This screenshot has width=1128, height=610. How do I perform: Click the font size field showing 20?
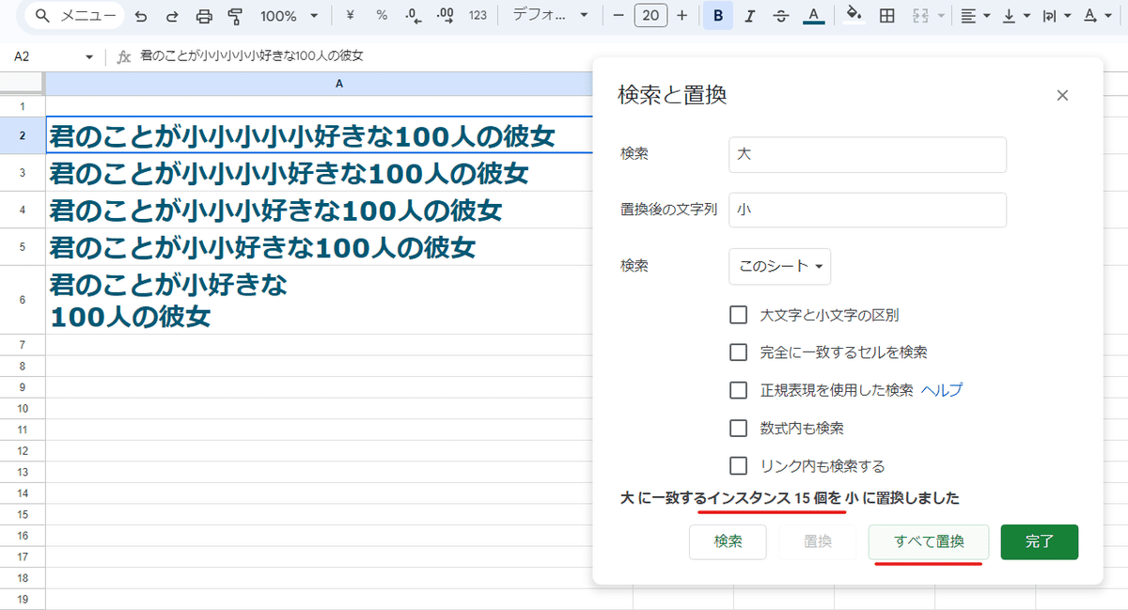click(x=650, y=16)
